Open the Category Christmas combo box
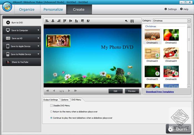The image size is (194, 135). pos(172,21)
